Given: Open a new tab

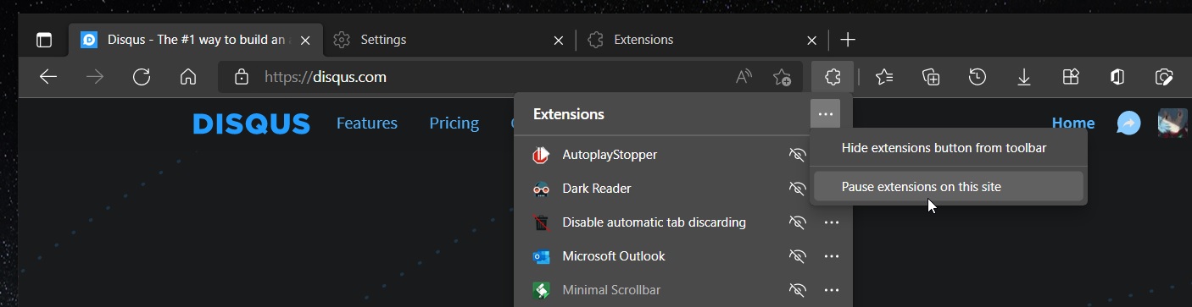Looking at the screenshot, I should 848,40.
